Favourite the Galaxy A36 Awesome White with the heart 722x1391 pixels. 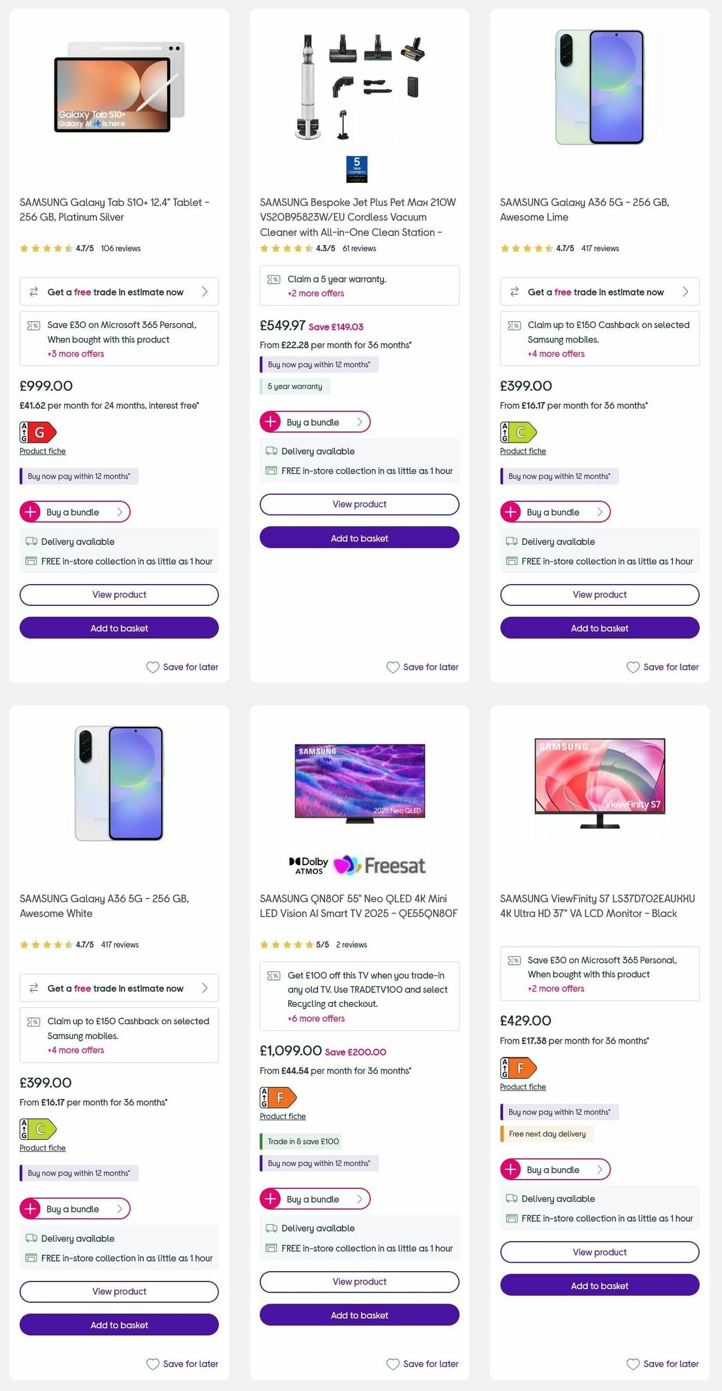[153, 1364]
